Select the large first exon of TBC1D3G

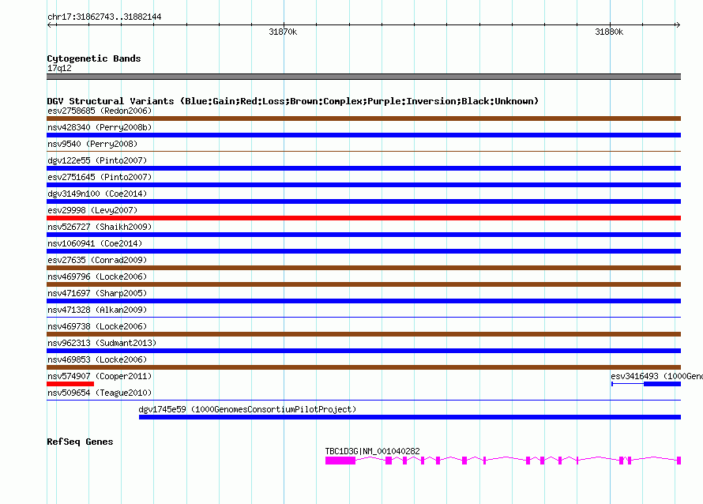(340, 461)
